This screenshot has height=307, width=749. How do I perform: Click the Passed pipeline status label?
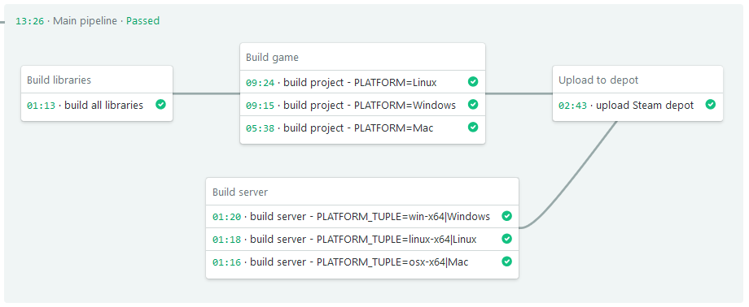point(142,21)
